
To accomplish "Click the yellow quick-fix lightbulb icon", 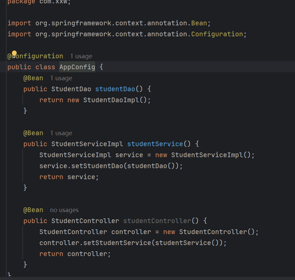I will pyautogui.click(x=14, y=54).
